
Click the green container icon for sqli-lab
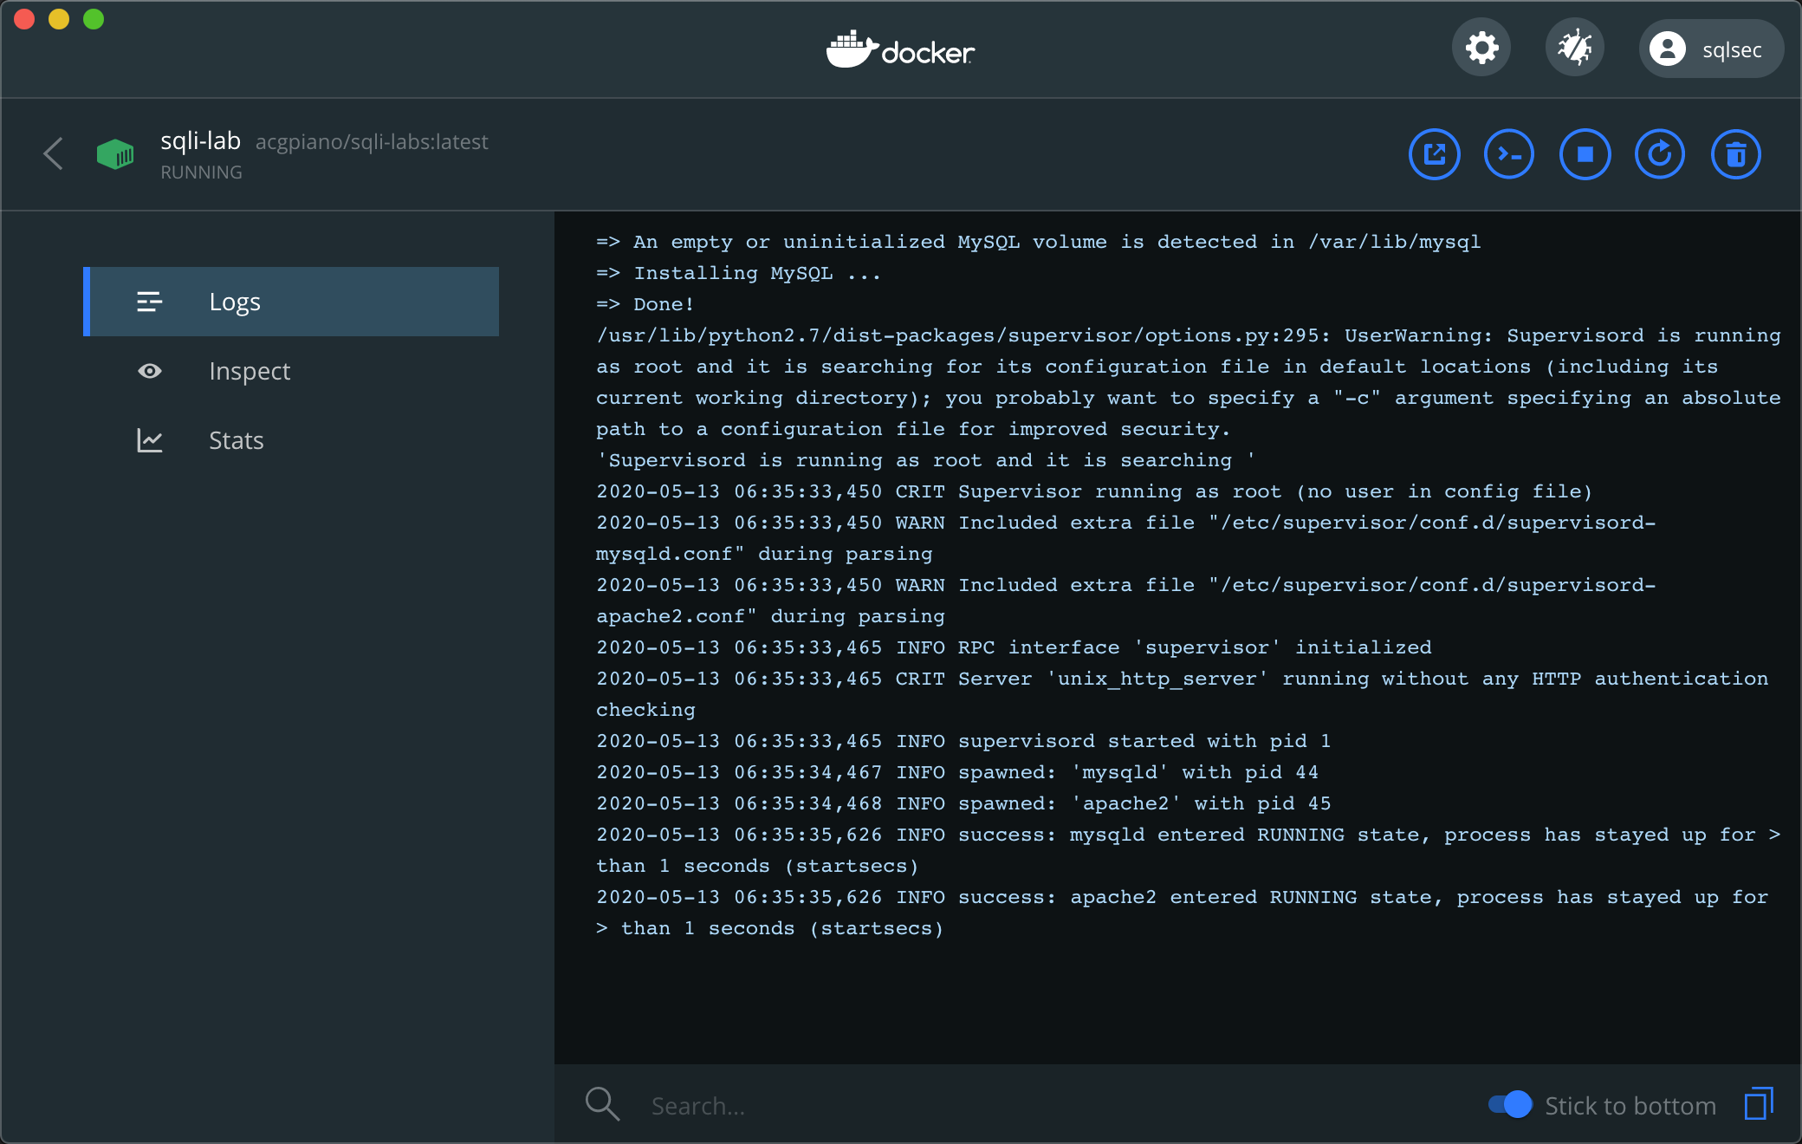[115, 154]
